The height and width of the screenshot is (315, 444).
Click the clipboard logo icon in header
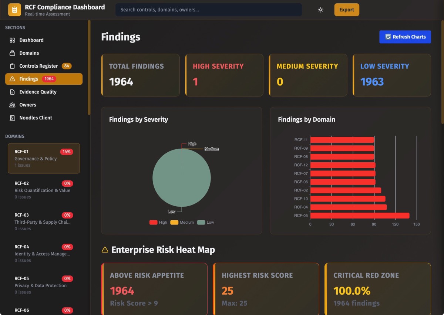point(14,10)
